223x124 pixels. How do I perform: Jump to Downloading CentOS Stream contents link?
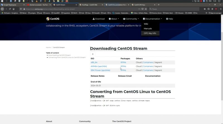59,55
